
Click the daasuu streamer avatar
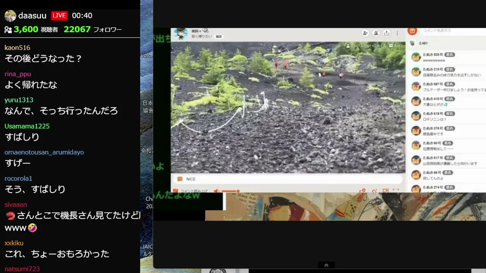(x=10, y=16)
